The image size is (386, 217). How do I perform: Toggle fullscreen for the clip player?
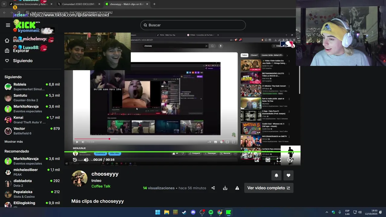click(x=279, y=160)
